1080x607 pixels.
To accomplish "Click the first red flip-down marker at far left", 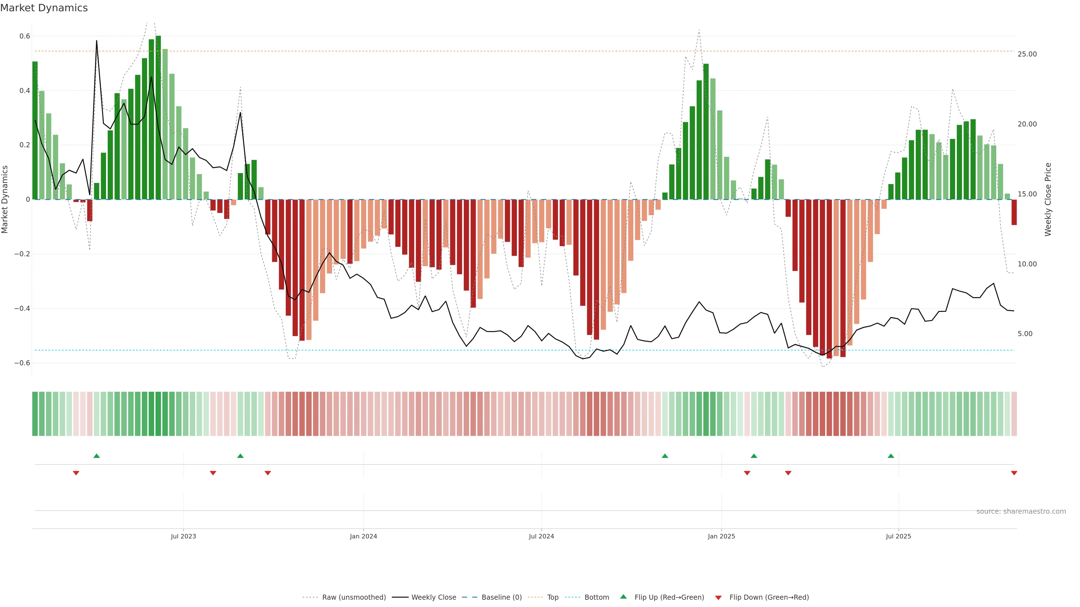I will click(x=76, y=473).
